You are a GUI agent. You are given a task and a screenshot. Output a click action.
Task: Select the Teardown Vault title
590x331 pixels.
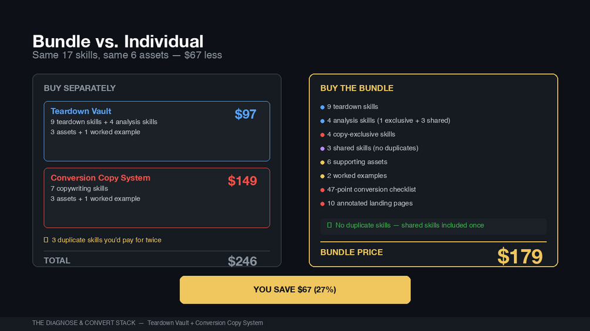pos(81,111)
